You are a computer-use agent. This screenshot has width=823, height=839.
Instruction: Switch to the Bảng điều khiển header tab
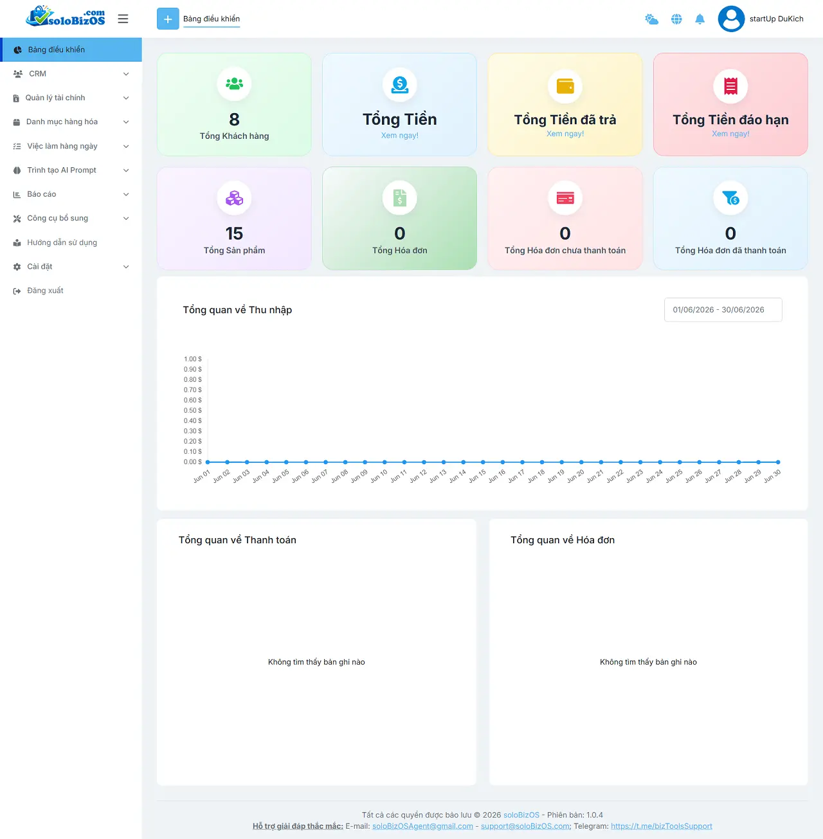tap(212, 19)
